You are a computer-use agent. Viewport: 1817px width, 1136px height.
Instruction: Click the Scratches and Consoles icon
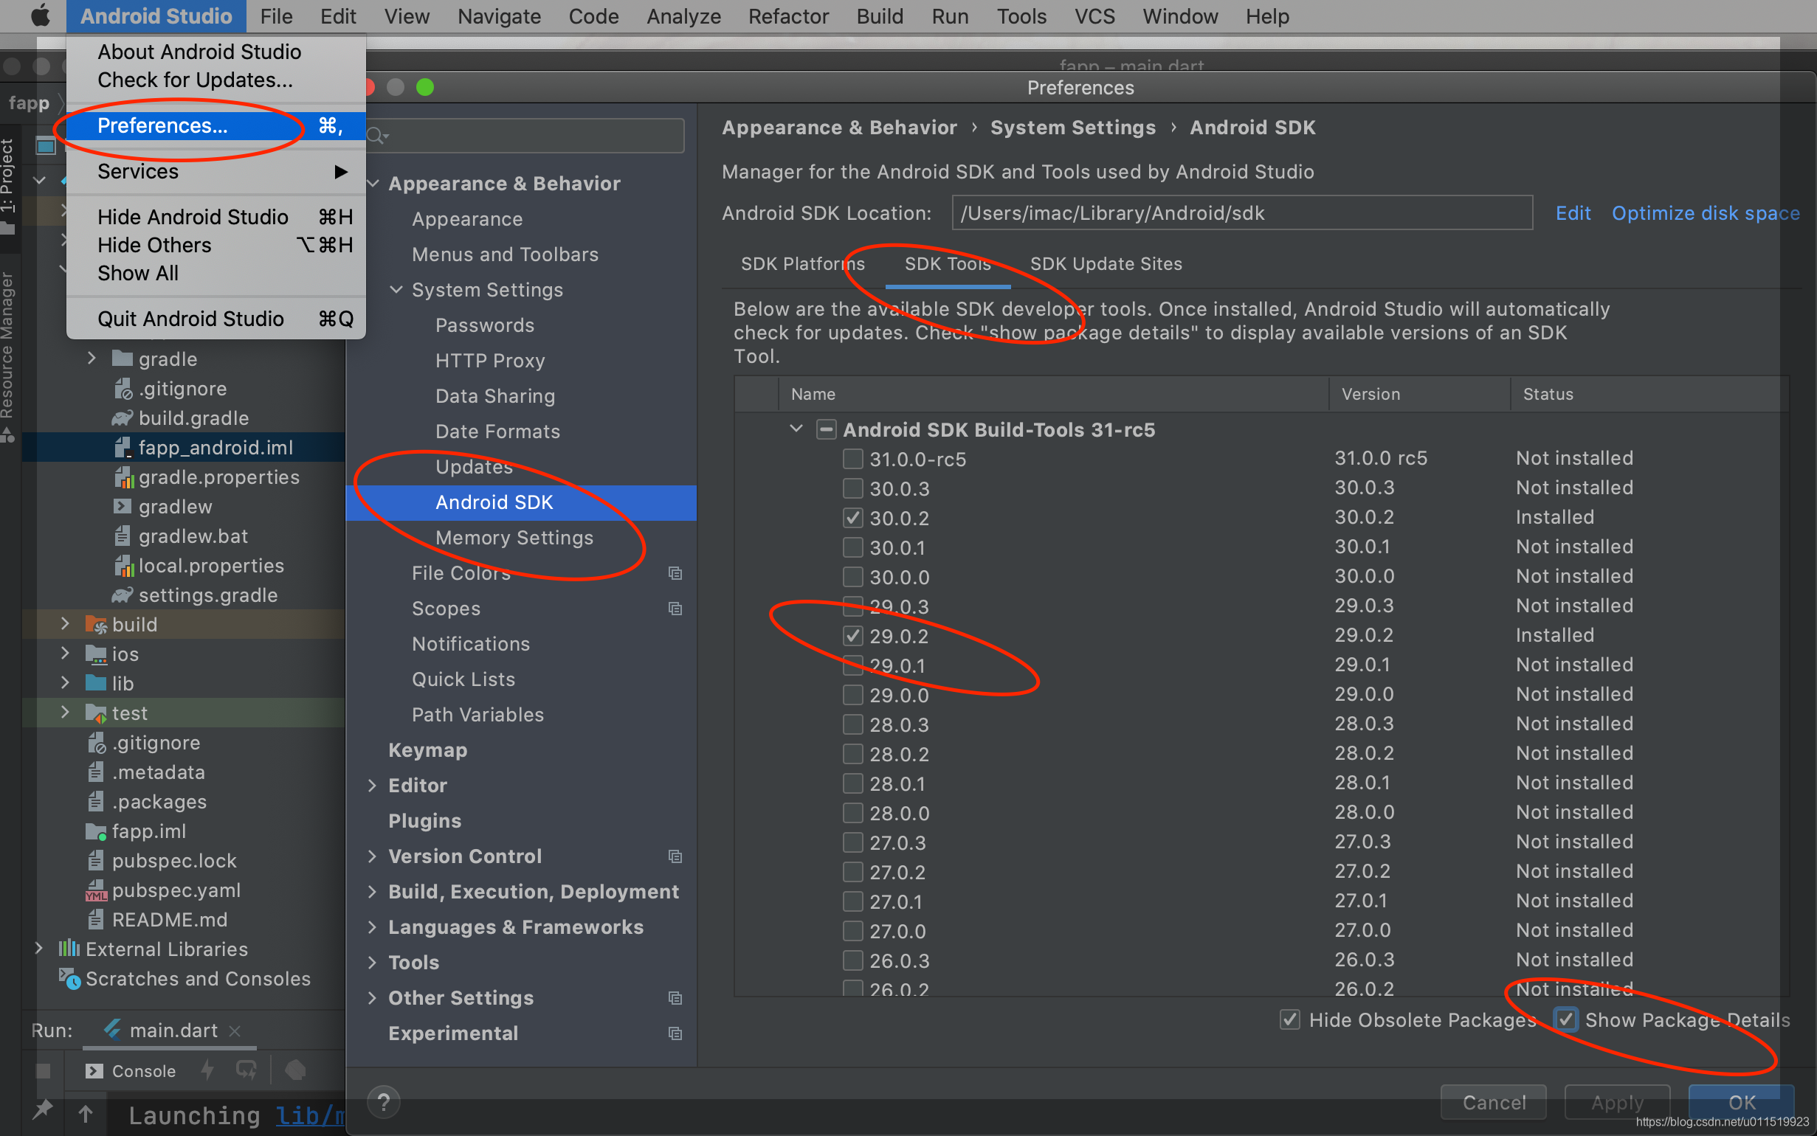[70, 979]
